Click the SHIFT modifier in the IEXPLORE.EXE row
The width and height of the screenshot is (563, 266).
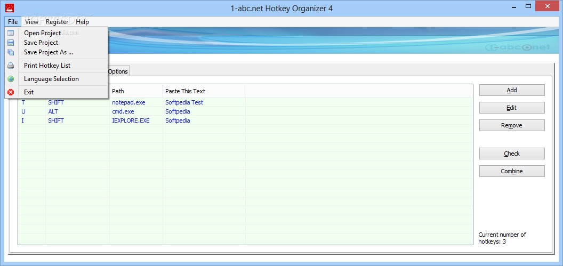(55, 120)
